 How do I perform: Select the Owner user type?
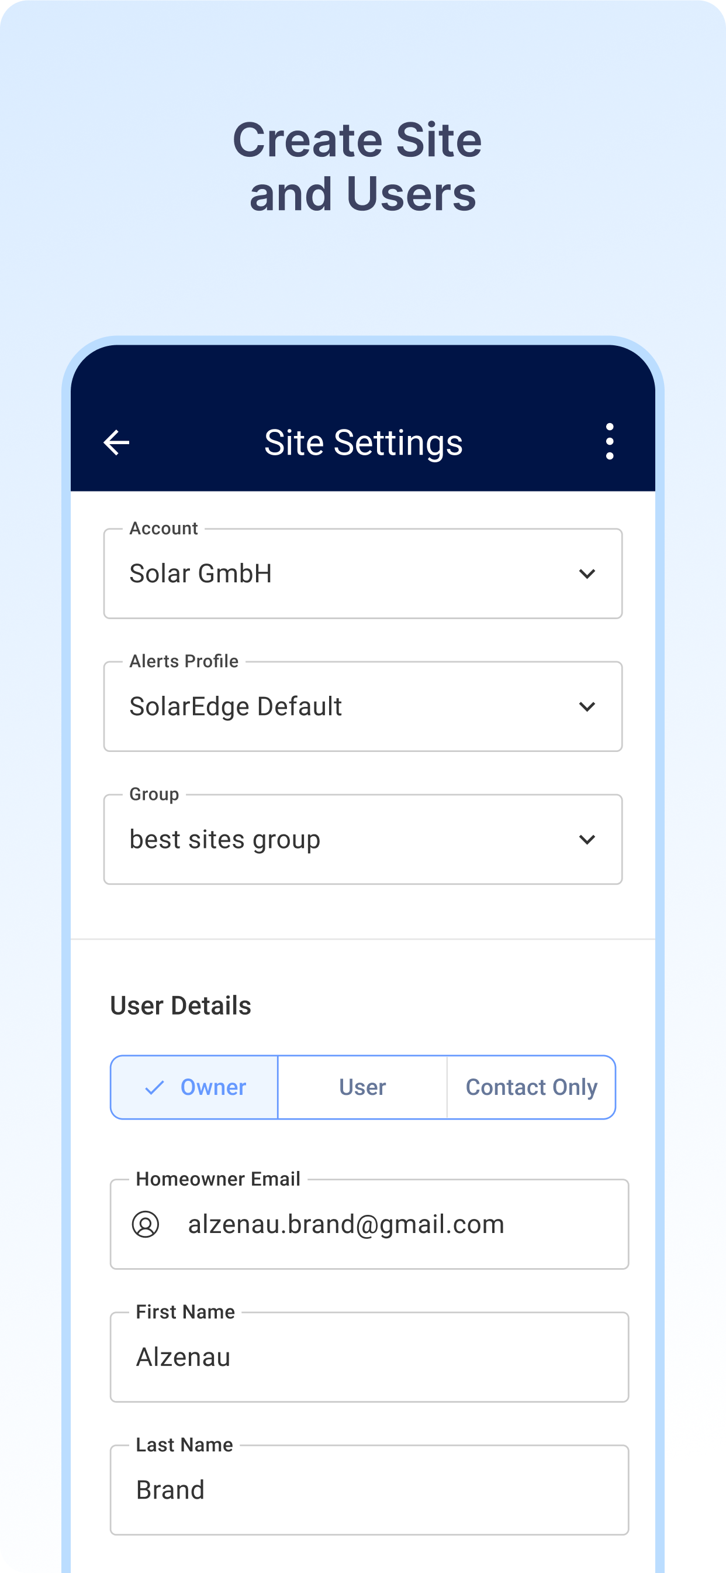(194, 1087)
